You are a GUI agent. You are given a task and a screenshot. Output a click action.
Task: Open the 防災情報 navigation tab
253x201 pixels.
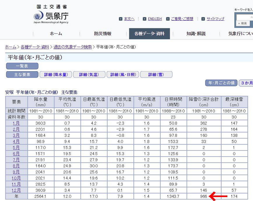click(102, 34)
